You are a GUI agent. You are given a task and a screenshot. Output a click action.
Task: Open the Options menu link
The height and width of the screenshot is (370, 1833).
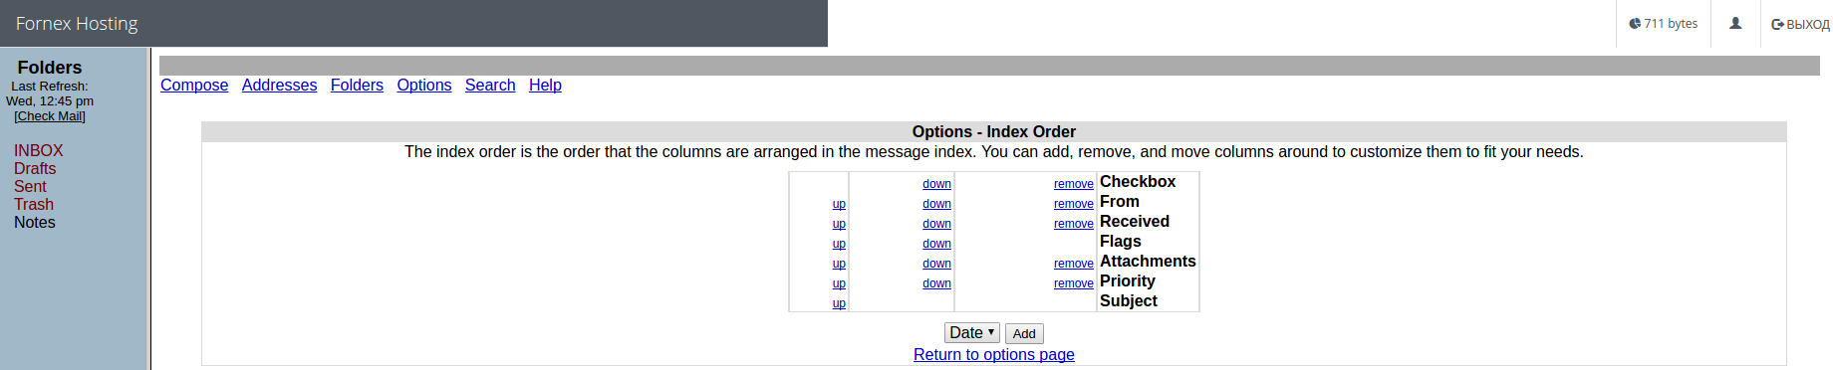[424, 86]
